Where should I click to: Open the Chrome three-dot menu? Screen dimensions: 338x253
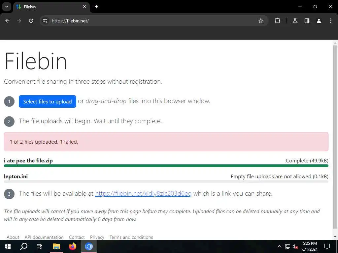click(x=331, y=21)
